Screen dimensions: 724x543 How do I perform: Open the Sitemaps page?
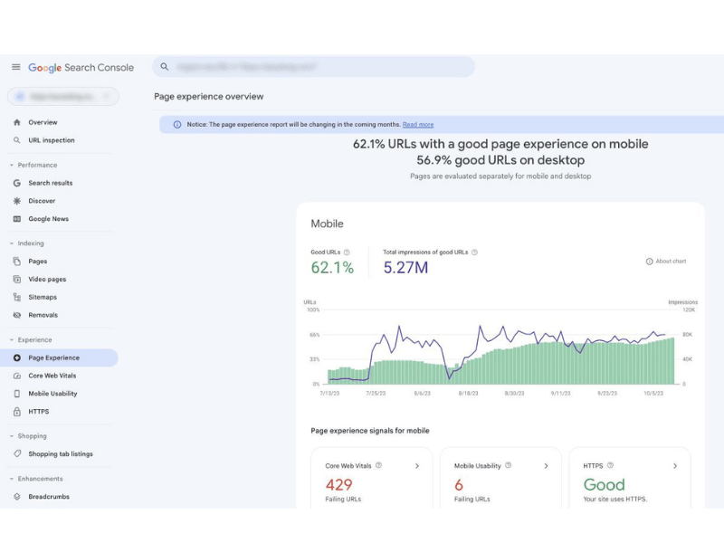point(43,297)
